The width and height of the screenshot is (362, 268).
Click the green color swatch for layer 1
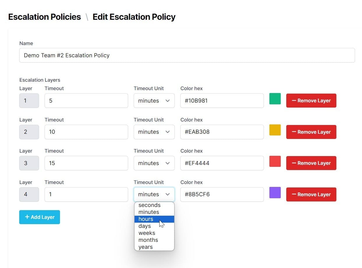[x=275, y=99]
